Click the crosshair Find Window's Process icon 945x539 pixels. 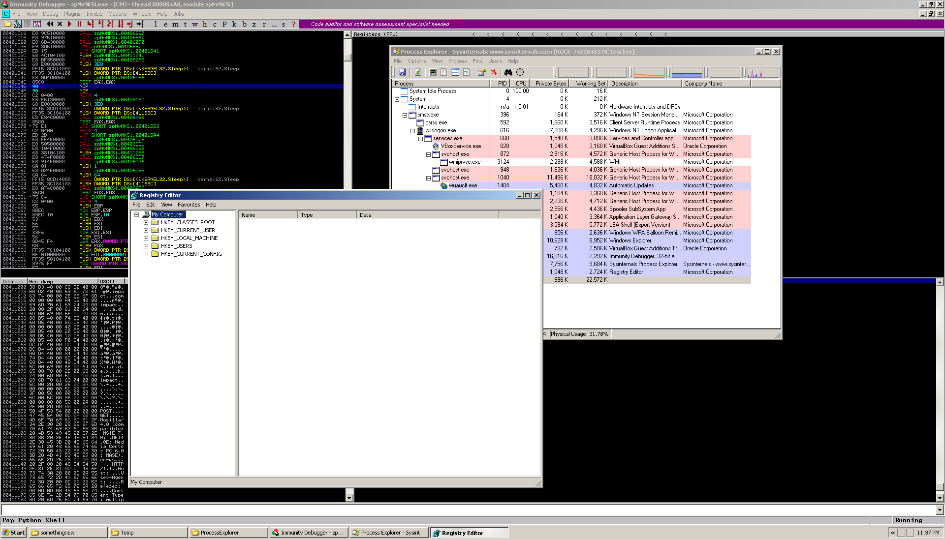(520, 72)
